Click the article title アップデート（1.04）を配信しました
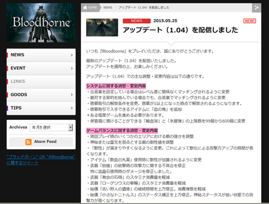The image size is (269, 204). click(x=180, y=30)
